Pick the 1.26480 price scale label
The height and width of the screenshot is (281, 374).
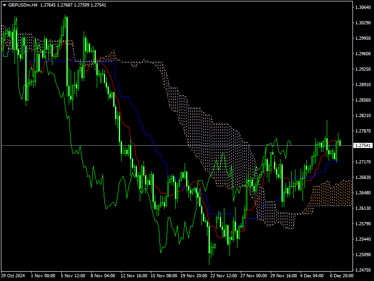click(x=363, y=193)
